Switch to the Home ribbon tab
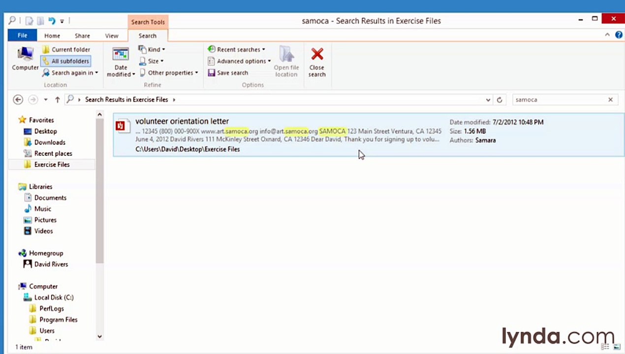This screenshot has height=354, width=625. (x=52, y=35)
